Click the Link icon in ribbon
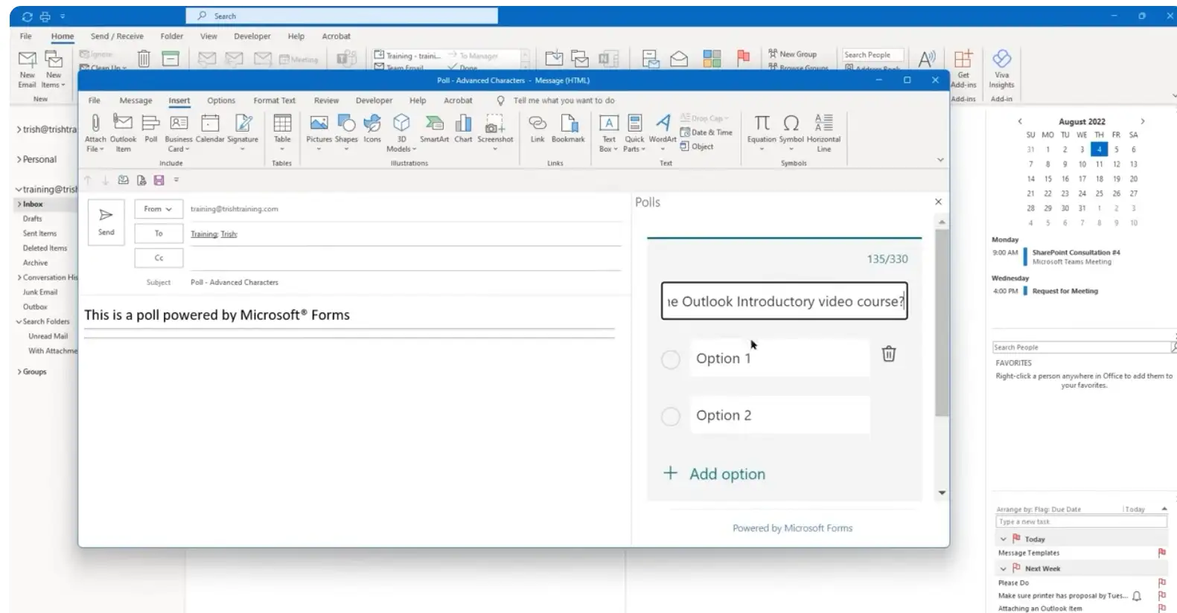 537,129
